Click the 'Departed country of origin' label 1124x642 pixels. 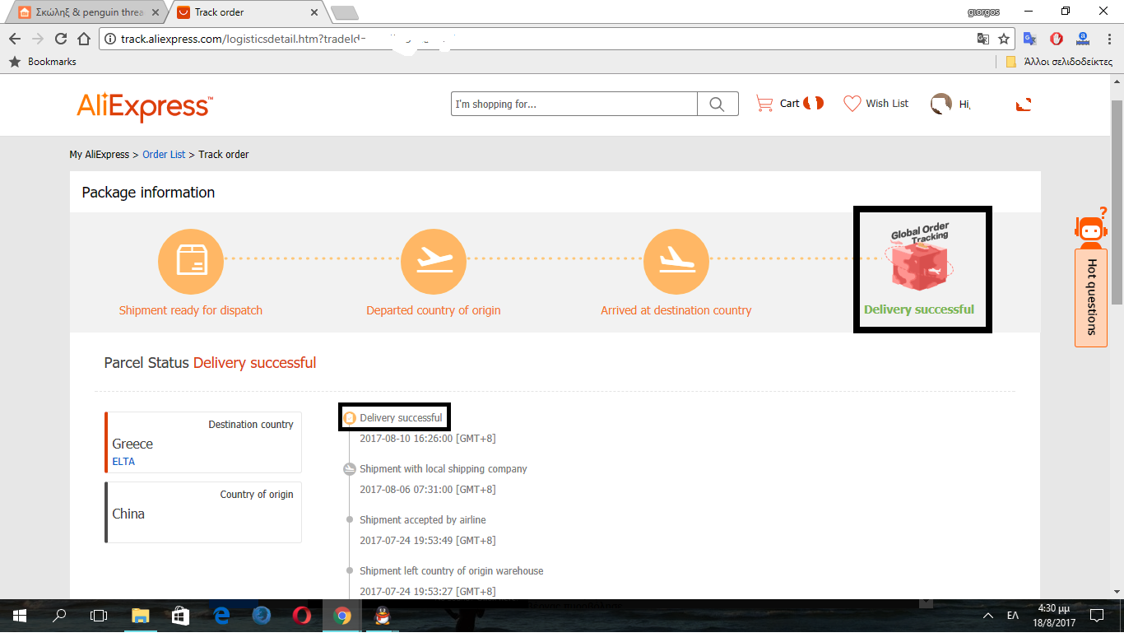pyautogui.click(x=434, y=310)
